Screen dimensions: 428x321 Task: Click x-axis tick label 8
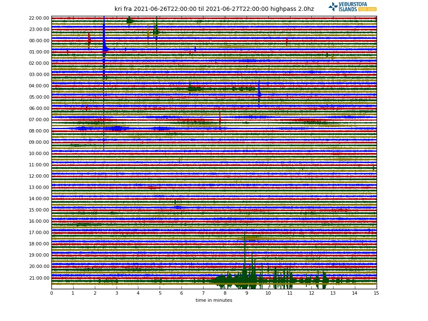[225, 293]
